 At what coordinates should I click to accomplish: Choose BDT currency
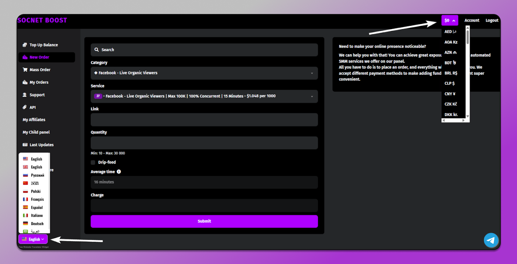point(451,63)
